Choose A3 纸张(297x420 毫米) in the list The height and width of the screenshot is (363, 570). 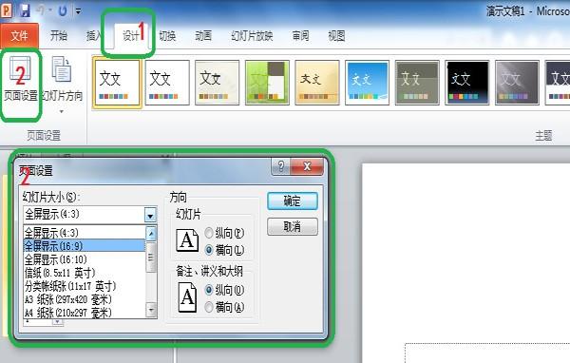(85, 299)
